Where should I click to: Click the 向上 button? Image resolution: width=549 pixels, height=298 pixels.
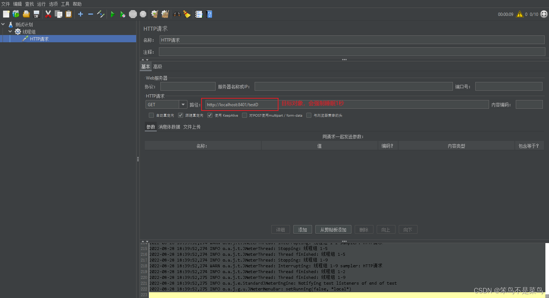tap(386, 230)
